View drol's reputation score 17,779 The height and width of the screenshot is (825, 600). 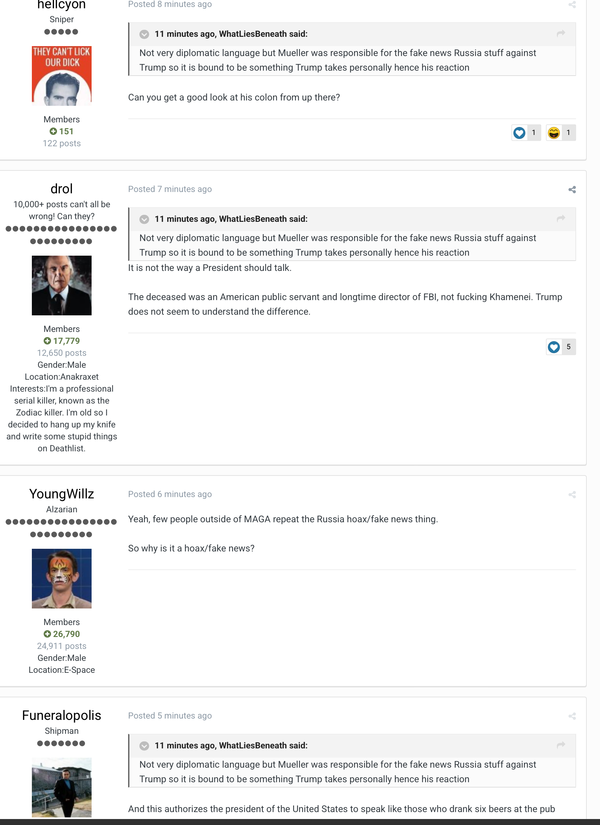point(61,341)
